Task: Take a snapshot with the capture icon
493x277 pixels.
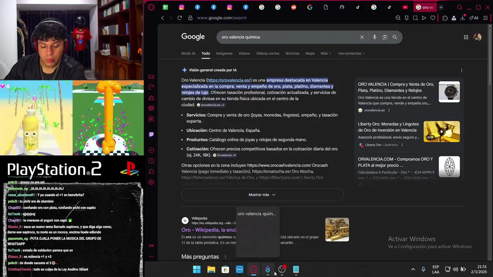Action: point(415,18)
